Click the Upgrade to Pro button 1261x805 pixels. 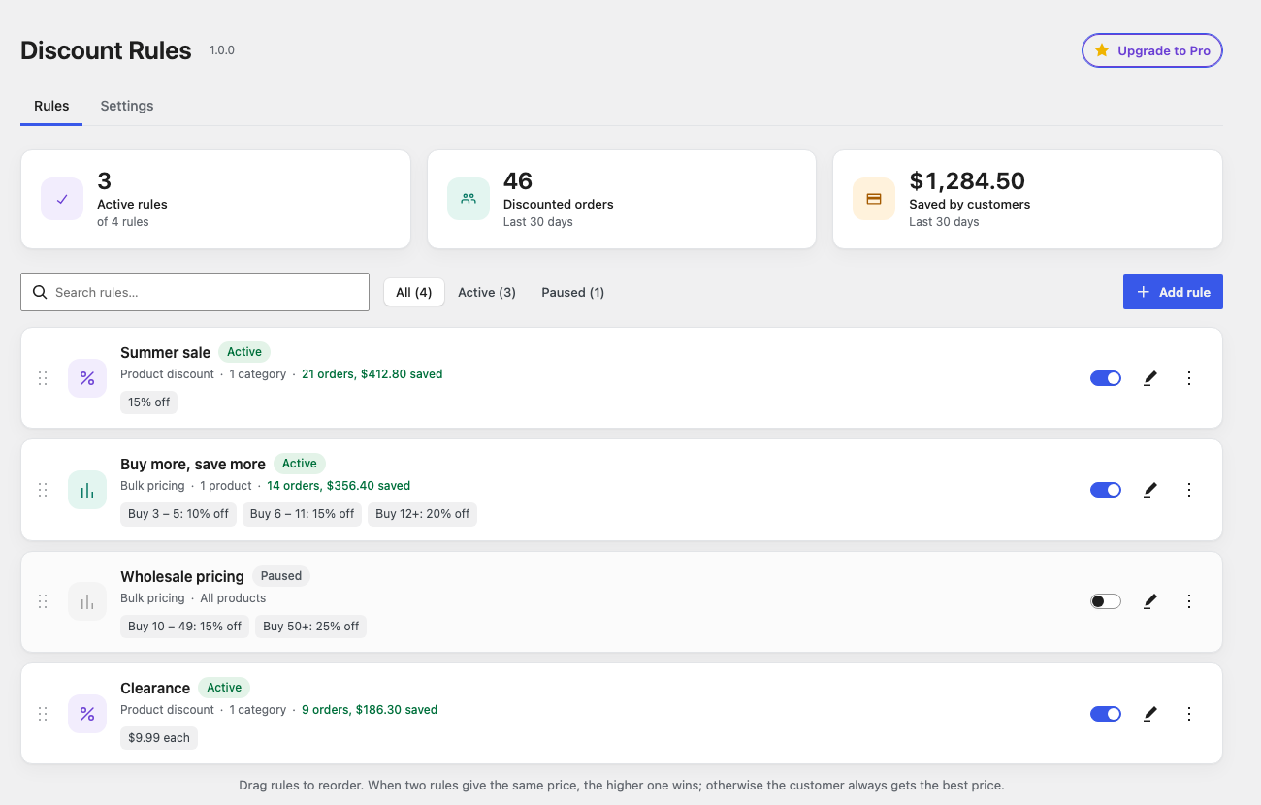pos(1152,50)
